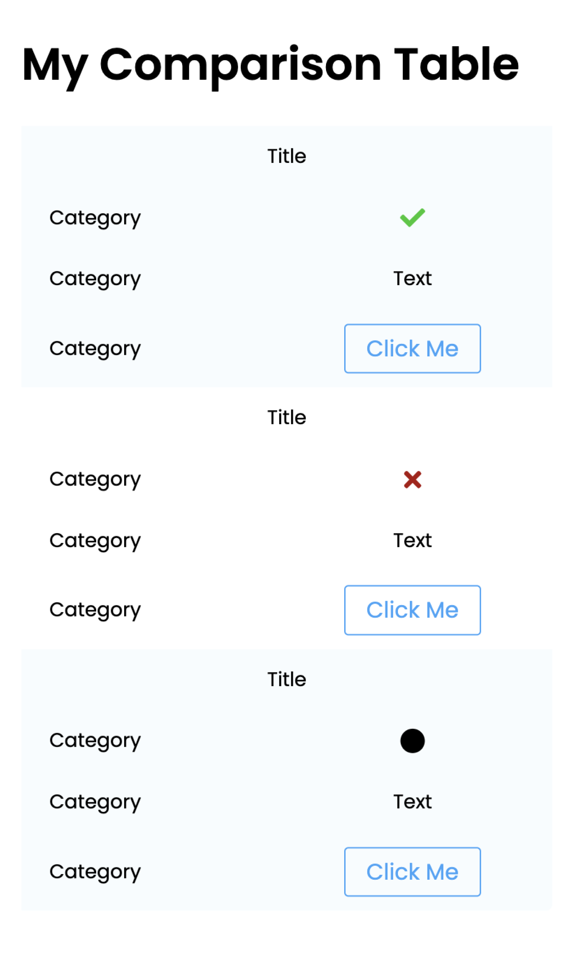Image resolution: width=571 pixels, height=974 pixels.
Task: Click the Text value below the red X
Action: tap(412, 540)
